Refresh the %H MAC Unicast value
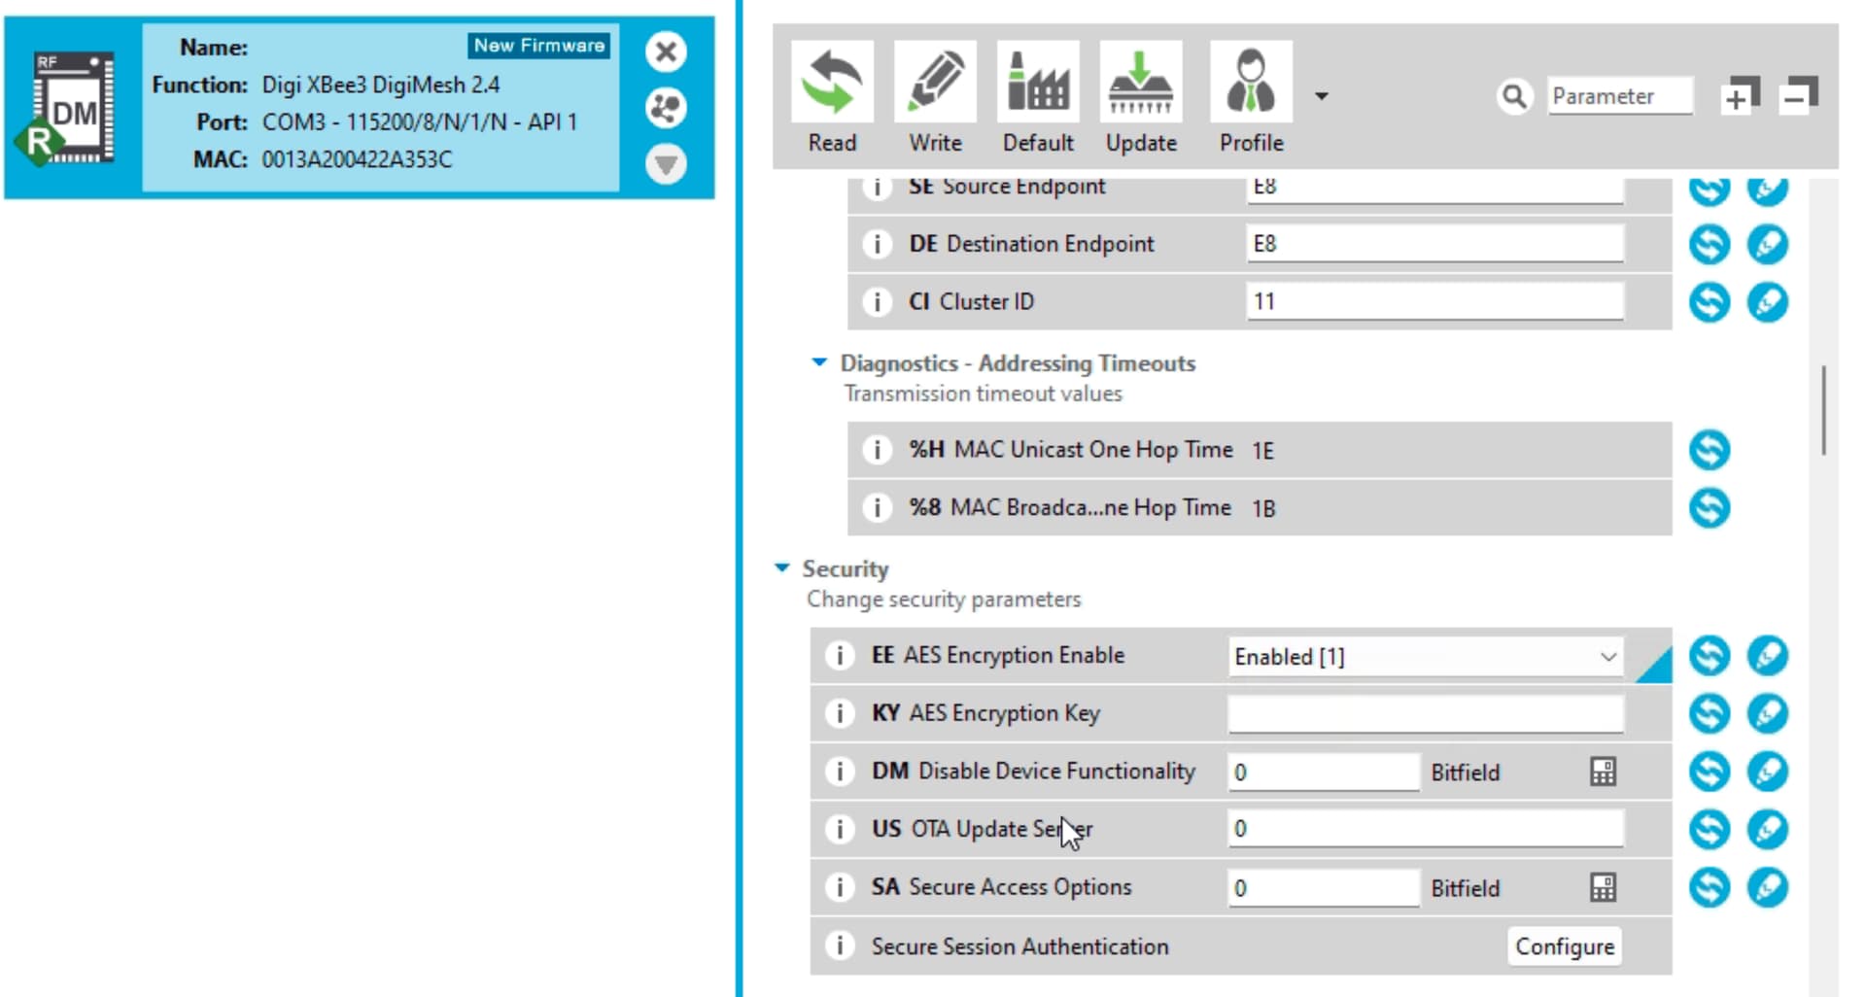1866x997 pixels. [1709, 450]
